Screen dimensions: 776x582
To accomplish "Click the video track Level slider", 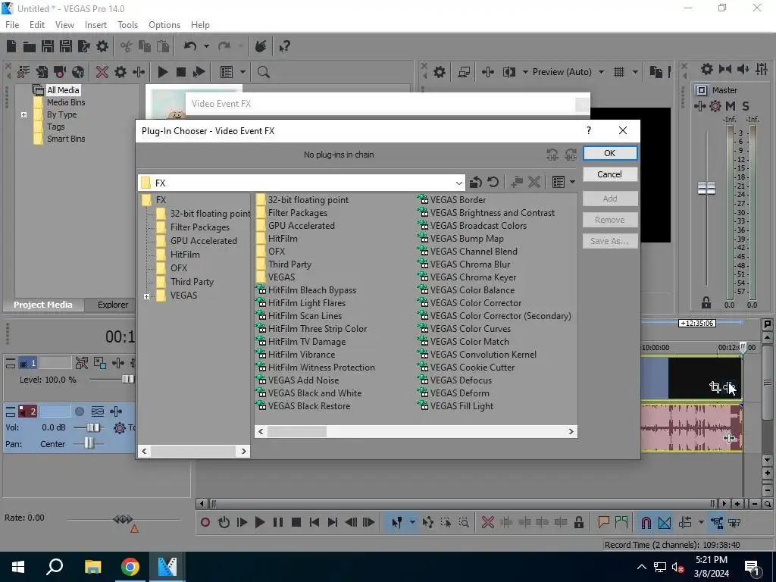I will point(127,380).
